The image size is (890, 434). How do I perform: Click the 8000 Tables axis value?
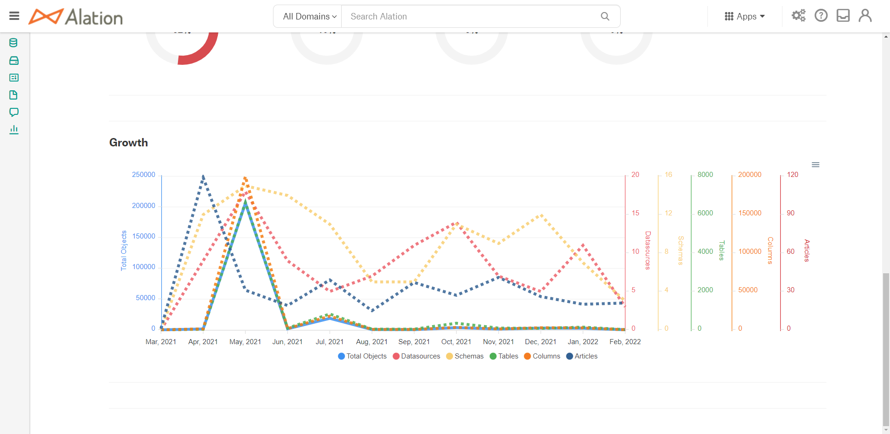[705, 175]
